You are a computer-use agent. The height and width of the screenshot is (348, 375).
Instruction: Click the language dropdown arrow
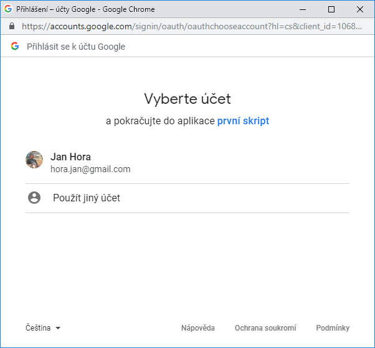pyautogui.click(x=58, y=328)
